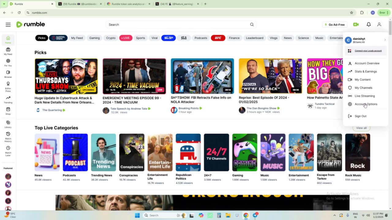Reload the page
Viewport: 392px width, 220px height.
[19, 13]
